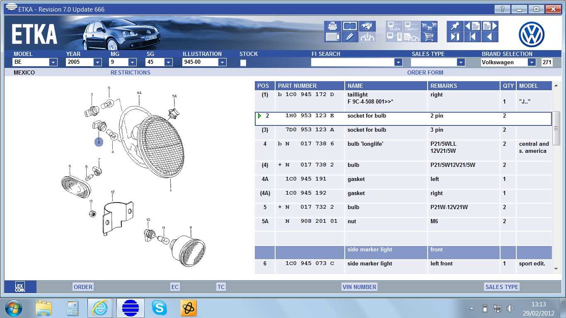The image size is (566, 318).
Task: Open the SALES TYPE dropdown at the top
Action: click(x=461, y=63)
